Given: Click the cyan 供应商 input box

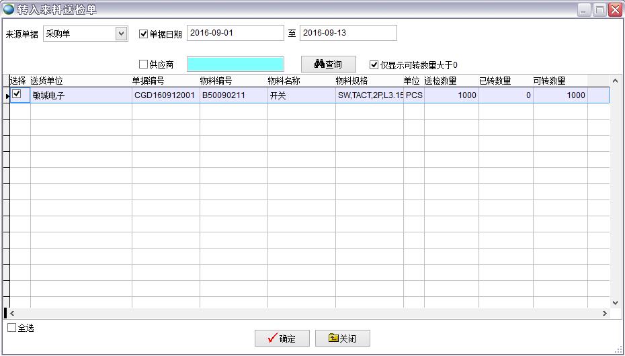Looking at the screenshot, I should pos(235,64).
